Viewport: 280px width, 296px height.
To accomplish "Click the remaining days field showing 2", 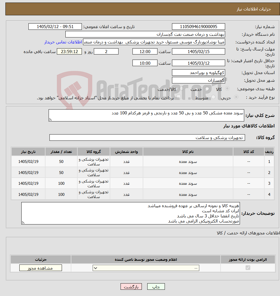I will [106, 52].
